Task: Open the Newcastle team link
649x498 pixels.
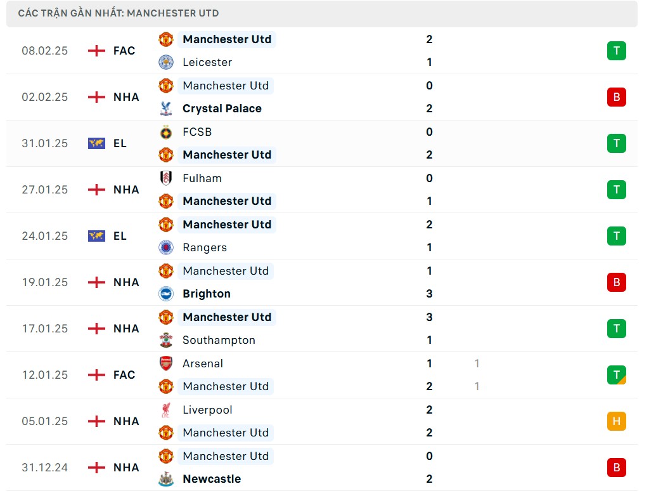Action: tap(212, 479)
